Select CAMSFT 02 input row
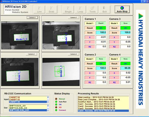 (x=28, y=97)
